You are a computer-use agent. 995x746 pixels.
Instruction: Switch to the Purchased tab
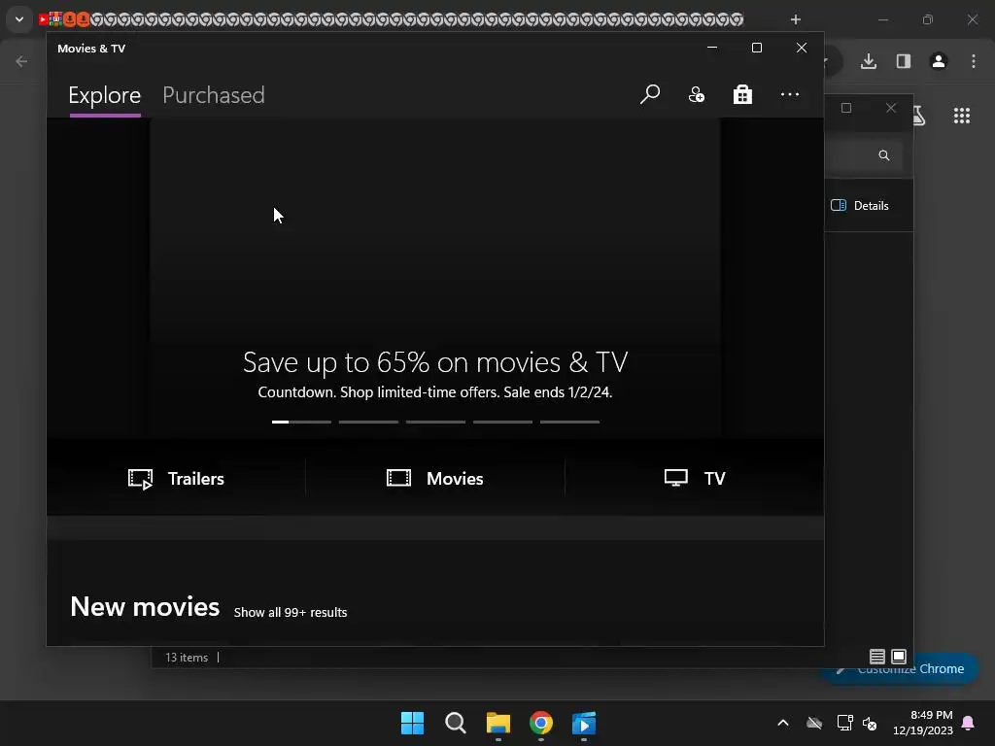pyautogui.click(x=213, y=95)
